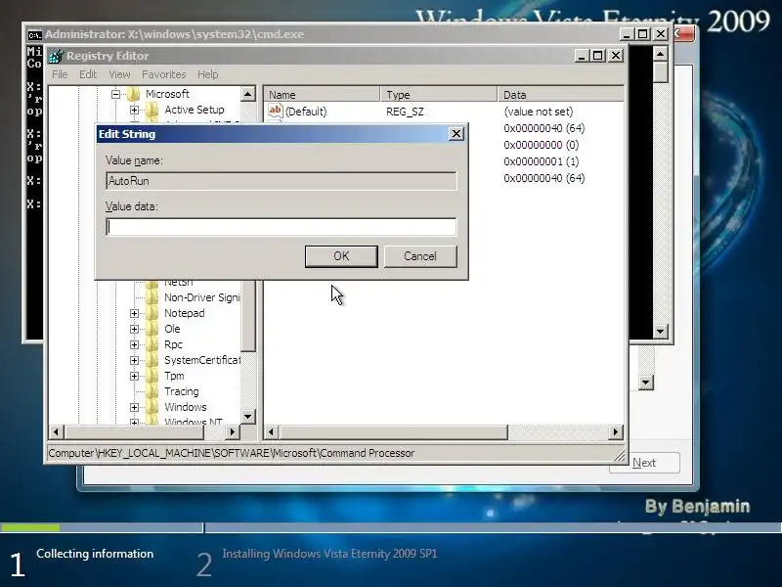Open the View menu in Registry Editor
The image size is (782, 587).
[x=119, y=74]
